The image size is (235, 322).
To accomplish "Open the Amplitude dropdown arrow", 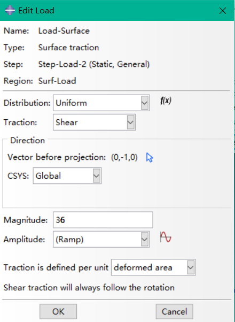I will point(145,239).
